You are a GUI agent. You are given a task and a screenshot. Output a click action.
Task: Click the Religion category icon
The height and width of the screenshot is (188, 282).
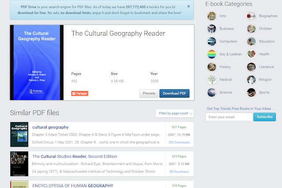(251, 80)
